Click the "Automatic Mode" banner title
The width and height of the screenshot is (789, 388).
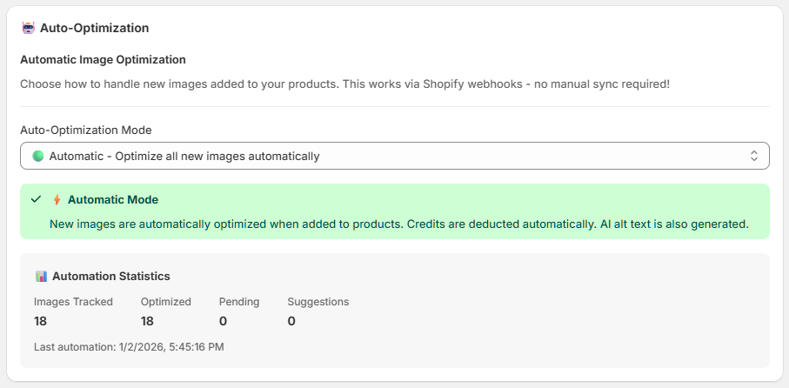coord(113,200)
